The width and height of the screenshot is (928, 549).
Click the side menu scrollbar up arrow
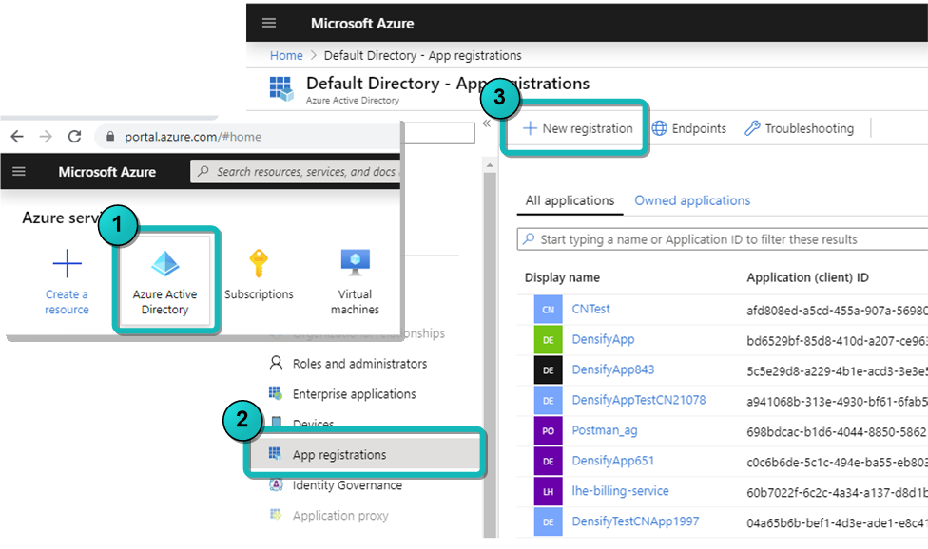click(x=490, y=165)
